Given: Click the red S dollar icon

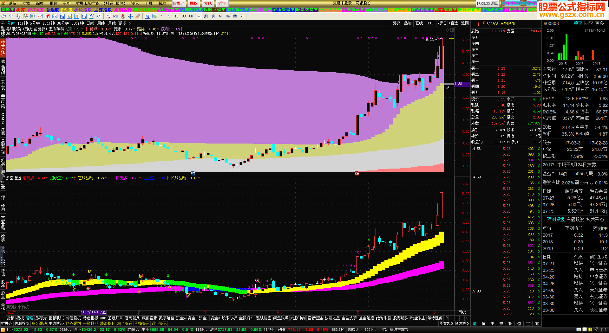Looking at the screenshot, I should click(123, 16).
